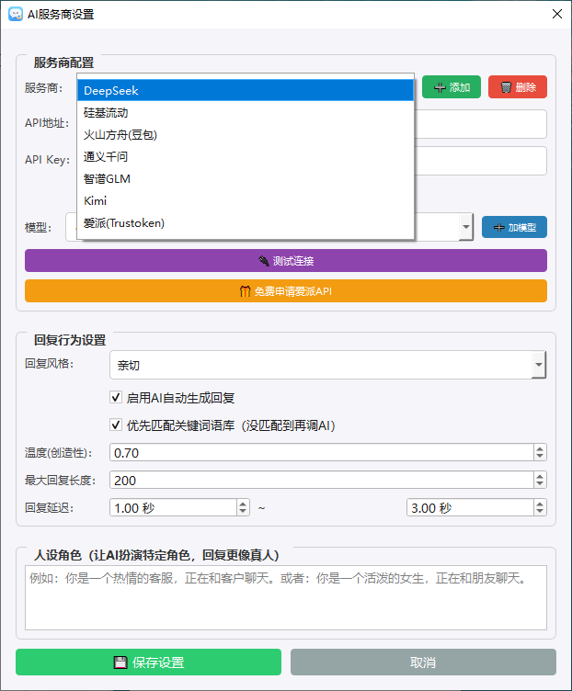The image size is (572, 691).
Task: Click the purple 测试连接 button
Action: [x=286, y=260]
